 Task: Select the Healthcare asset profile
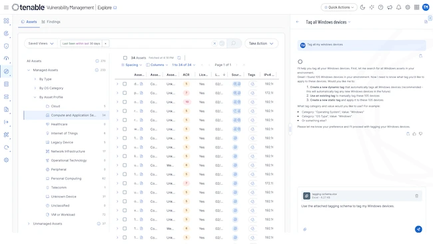tap(59, 125)
